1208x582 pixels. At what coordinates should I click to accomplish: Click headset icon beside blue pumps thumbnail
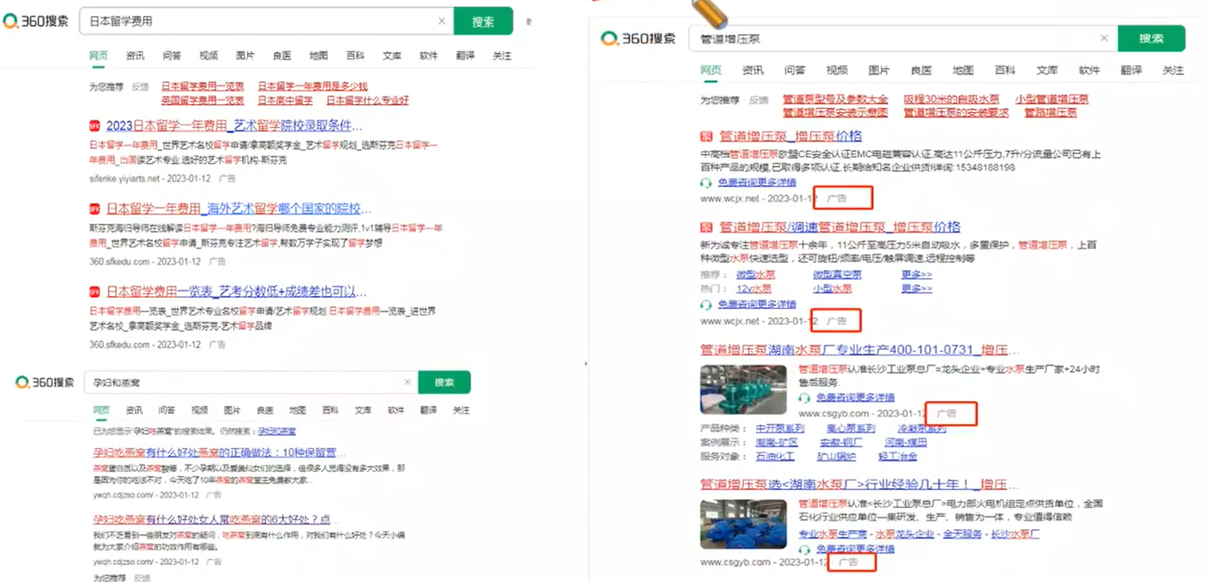tap(805, 550)
